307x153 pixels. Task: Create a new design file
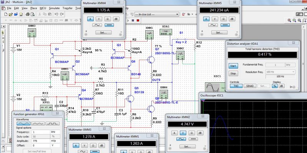click(6, 14)
